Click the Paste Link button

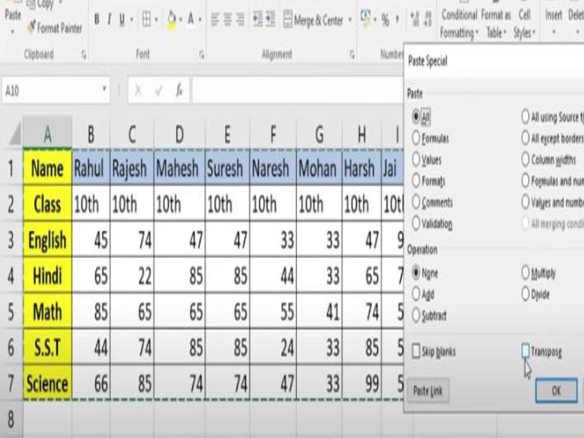tap(428, 391)
